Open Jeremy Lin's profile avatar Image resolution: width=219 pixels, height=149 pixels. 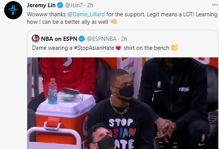click(13, 10)
